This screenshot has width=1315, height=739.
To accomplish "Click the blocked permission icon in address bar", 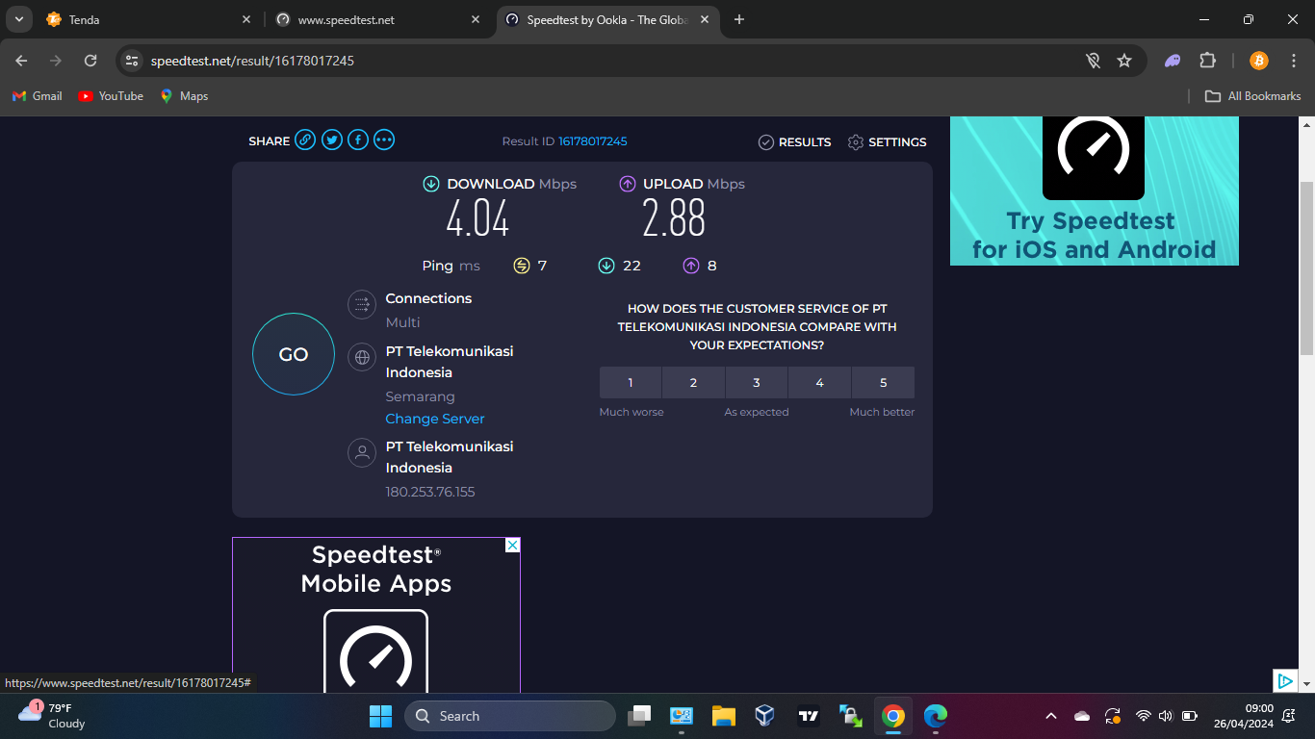I will tap(1094, 61).
